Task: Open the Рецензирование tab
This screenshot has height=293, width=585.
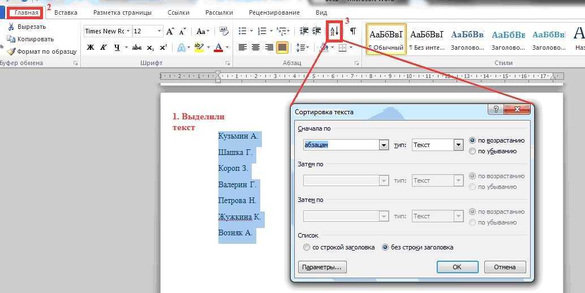Action: point(274,12)
